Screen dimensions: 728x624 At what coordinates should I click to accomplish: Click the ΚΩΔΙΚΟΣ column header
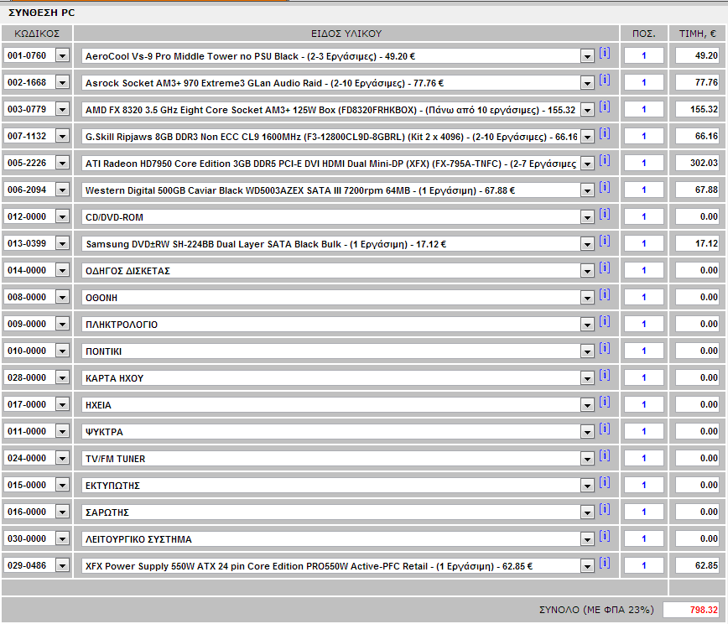[x=37, y=34]
